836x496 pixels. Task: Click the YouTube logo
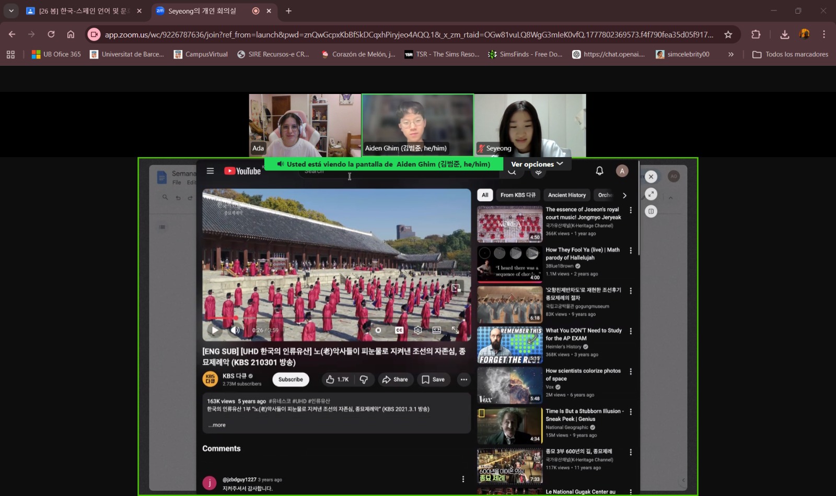[x=242, y=171]
